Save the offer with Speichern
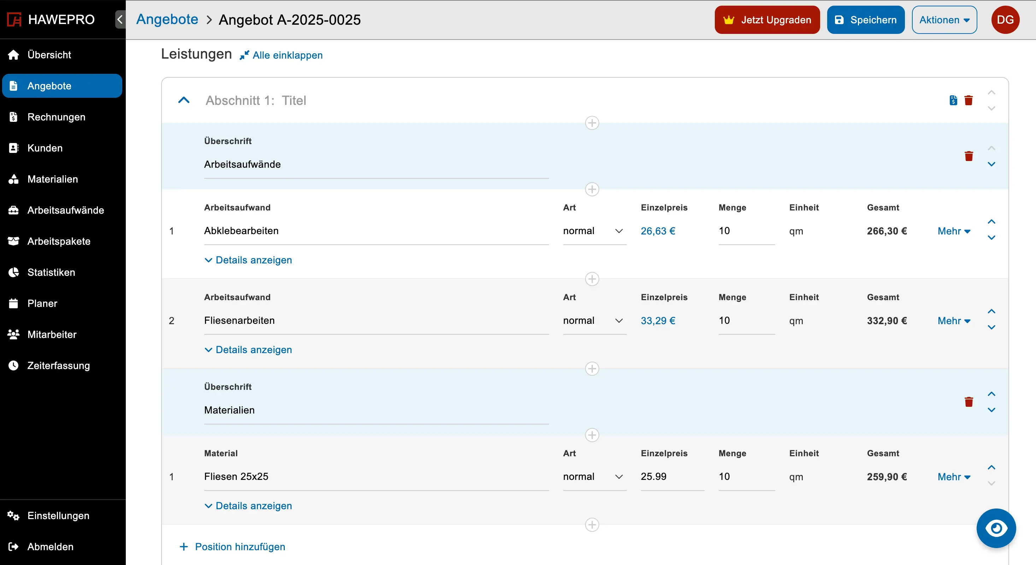Viewport: 1036px width, 565px height. 865,20
